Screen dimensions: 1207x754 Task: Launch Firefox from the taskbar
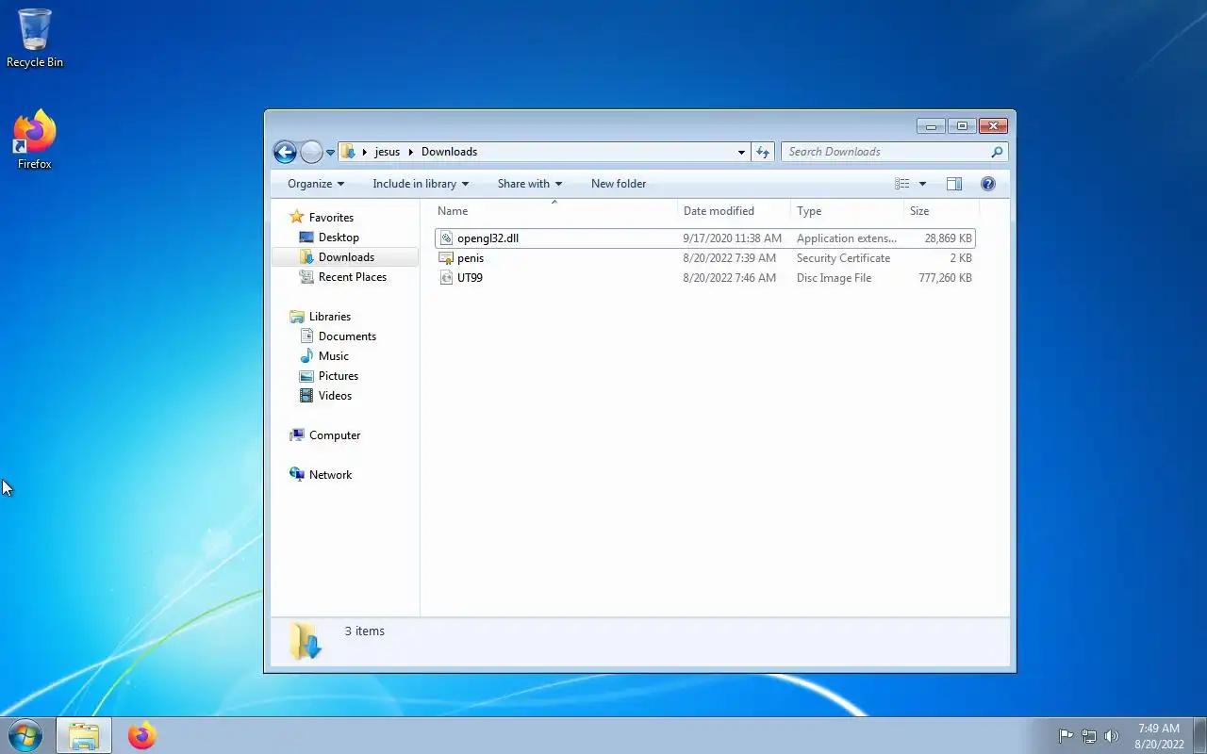(x=142, y=735)
